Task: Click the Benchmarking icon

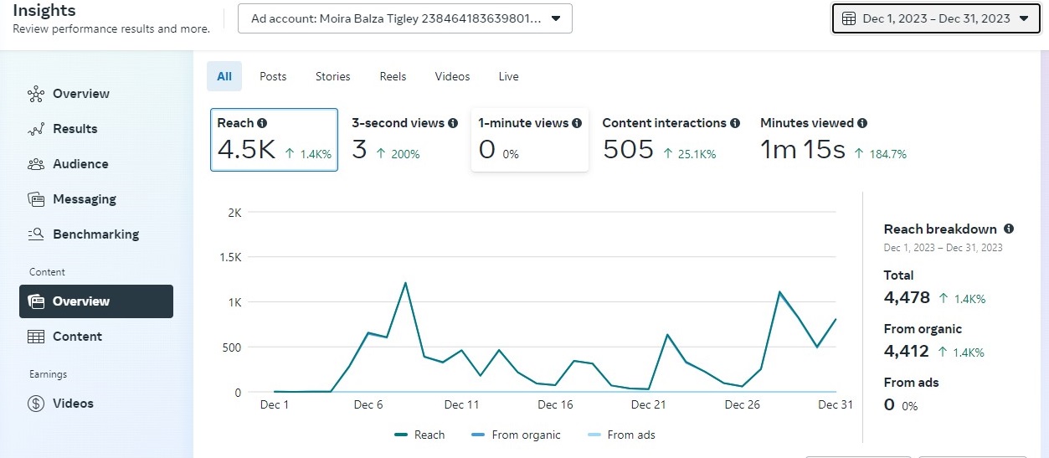Action: pyautogui.click(x=35, y=234)
